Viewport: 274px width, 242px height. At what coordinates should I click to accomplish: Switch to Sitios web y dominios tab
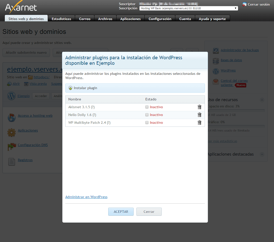point(26,19)
